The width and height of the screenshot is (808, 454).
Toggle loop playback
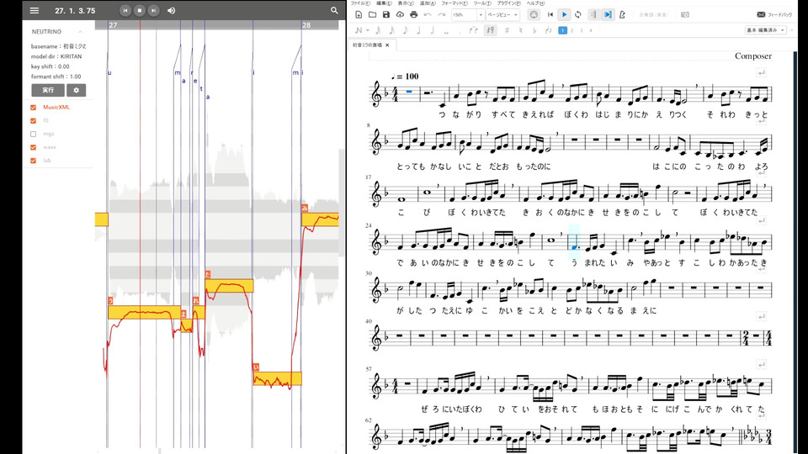(x=578, y=15)
